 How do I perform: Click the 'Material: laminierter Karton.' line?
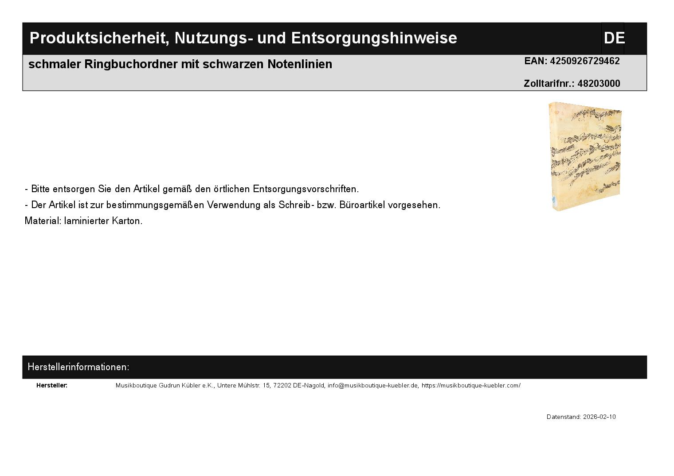point(84,221)
